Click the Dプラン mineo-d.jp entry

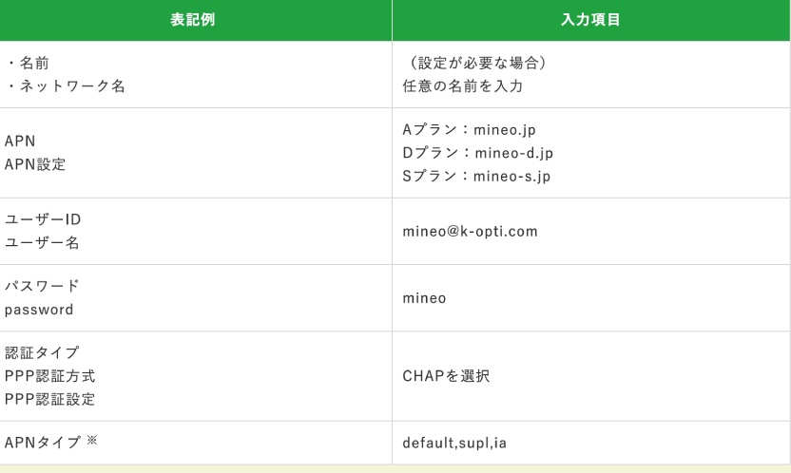(477, 153)
